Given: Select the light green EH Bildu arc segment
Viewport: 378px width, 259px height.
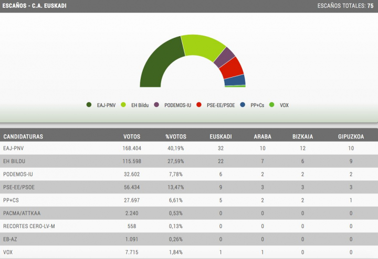Looking at the screenshot, I should (x=202, y=47).
